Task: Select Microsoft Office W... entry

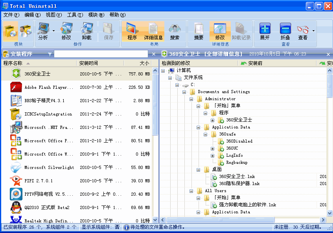Action: point(77,154)
